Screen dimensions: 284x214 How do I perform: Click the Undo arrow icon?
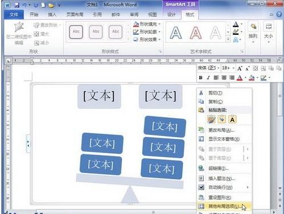[24, 5]
